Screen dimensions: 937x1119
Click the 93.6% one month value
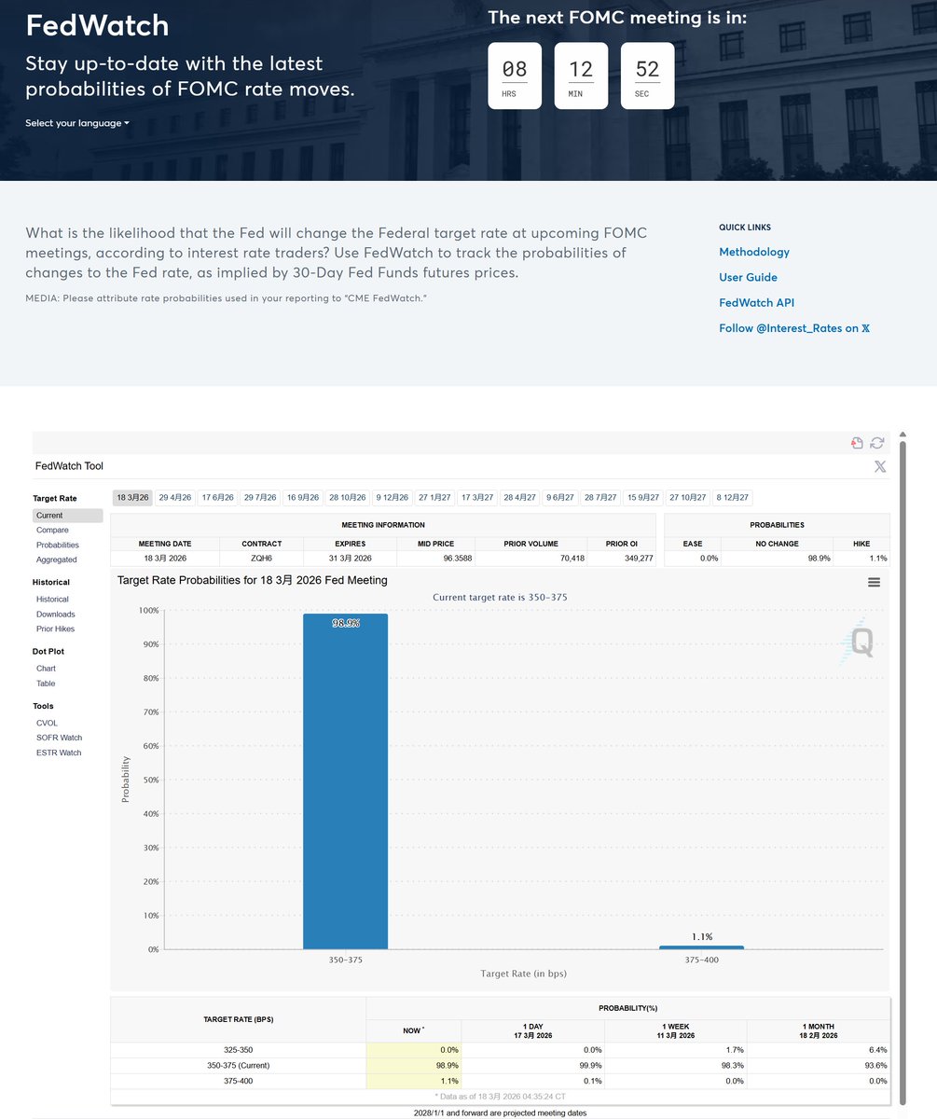(875, 1065)
